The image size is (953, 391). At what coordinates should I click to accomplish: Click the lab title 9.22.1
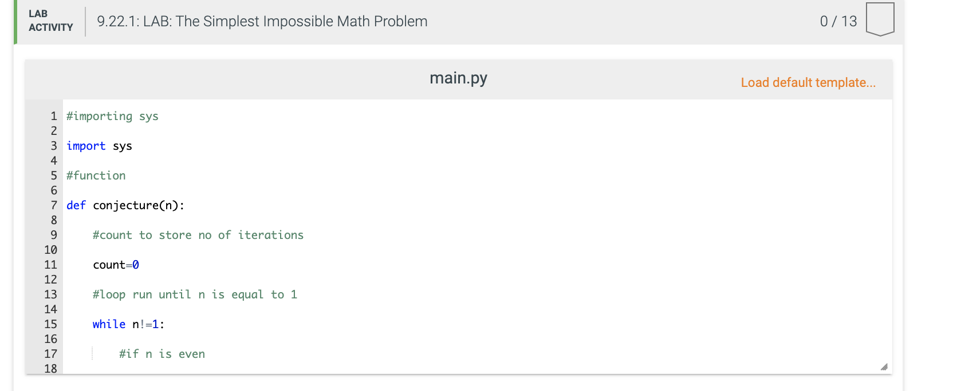pos(261,21)
